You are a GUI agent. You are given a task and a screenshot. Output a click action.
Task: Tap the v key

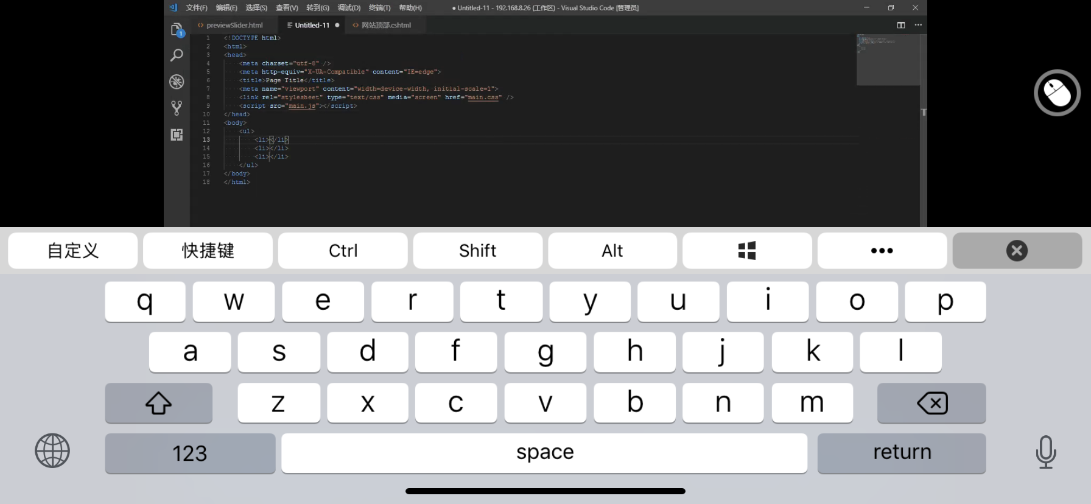coord(545,403)
